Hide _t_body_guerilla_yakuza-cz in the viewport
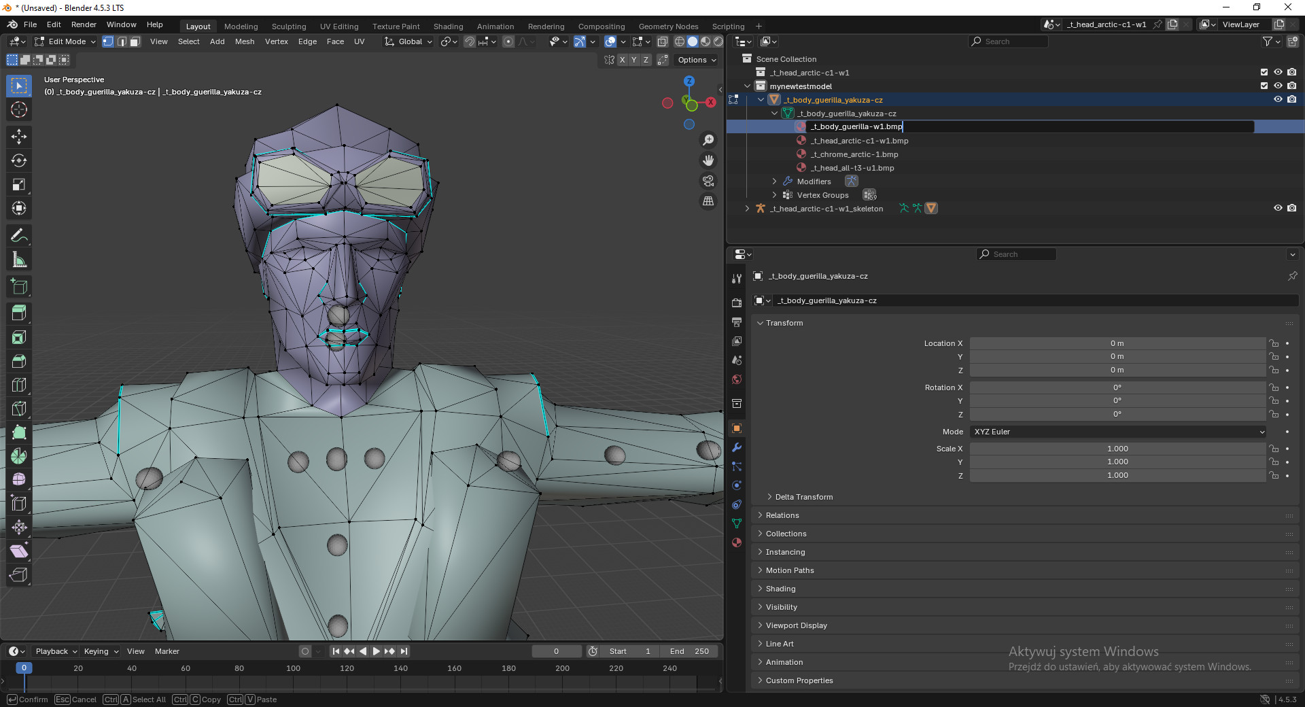This screenshot has width=1305, height=707. tap(1278, 99)
